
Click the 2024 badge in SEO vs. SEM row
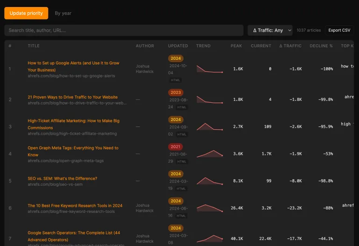click(176, 174)
